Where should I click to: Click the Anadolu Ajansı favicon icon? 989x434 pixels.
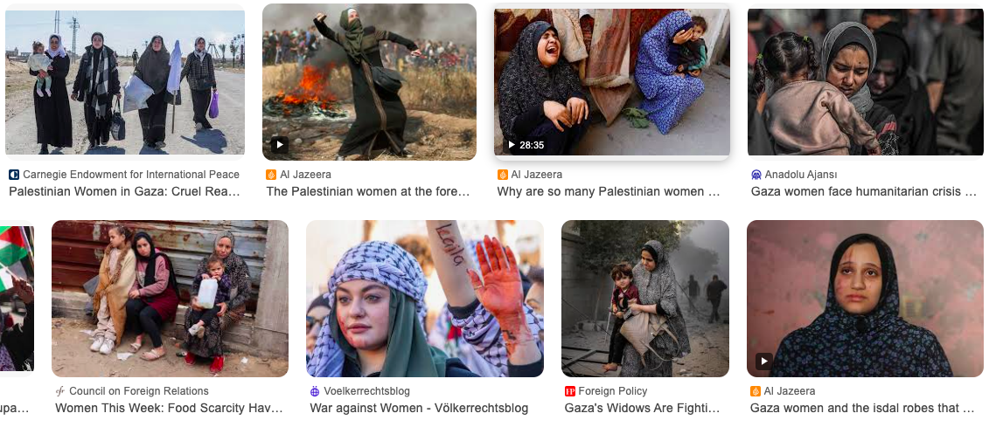tap(756, 175)
